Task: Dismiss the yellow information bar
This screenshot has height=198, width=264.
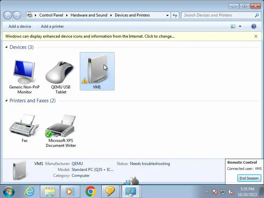Action: 256,36
